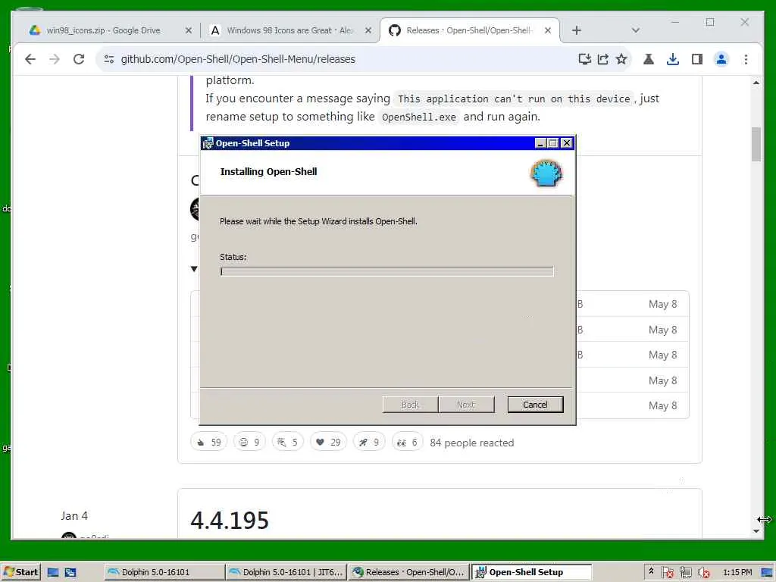Click the github.com URL address field

tap(238, 59)
